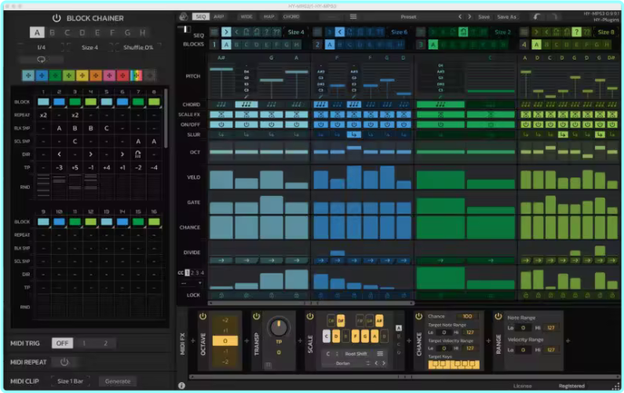Click the HY-Plugins logo icon
Viewport: 624px width, 393px height.
pyautogui.click(x=184, y=16)
